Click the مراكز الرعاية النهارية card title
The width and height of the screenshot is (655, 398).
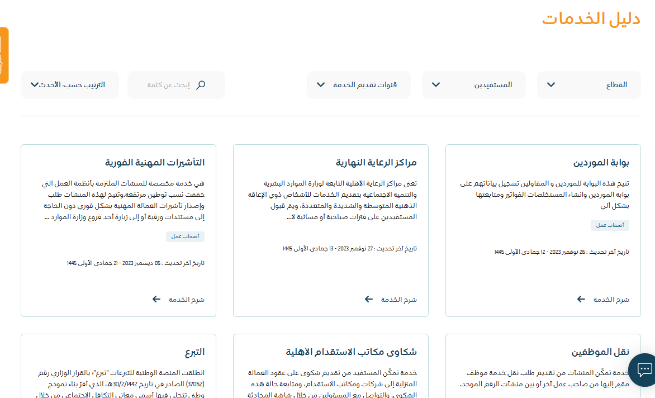(376, 163)
